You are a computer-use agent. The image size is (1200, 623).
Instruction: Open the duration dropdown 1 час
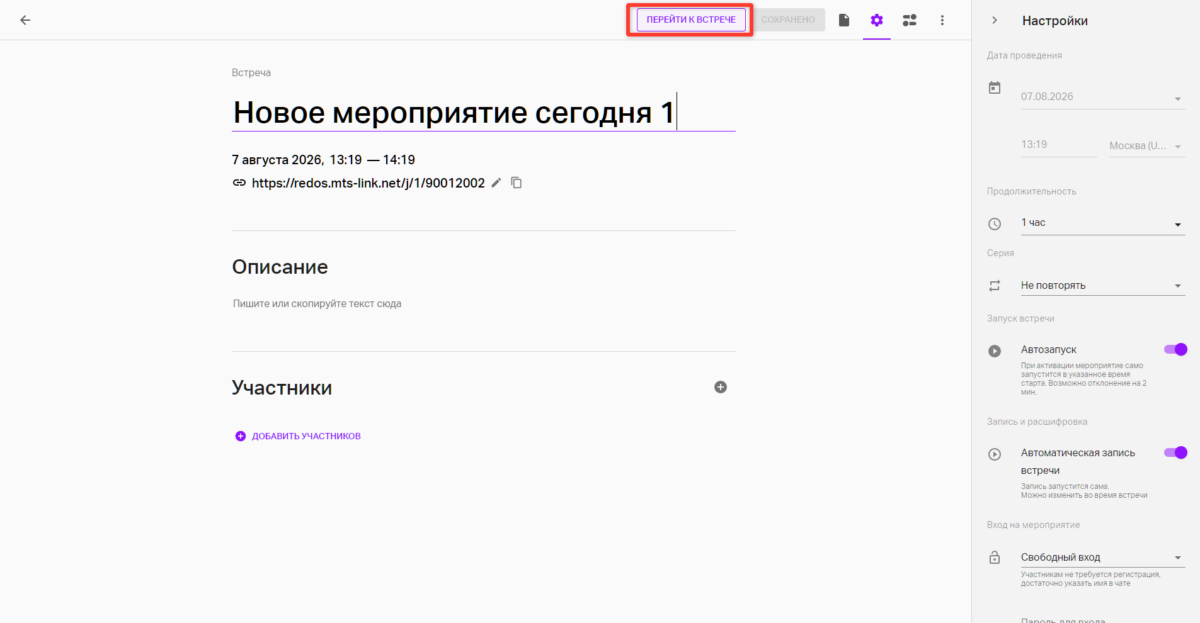[1103, 223]
